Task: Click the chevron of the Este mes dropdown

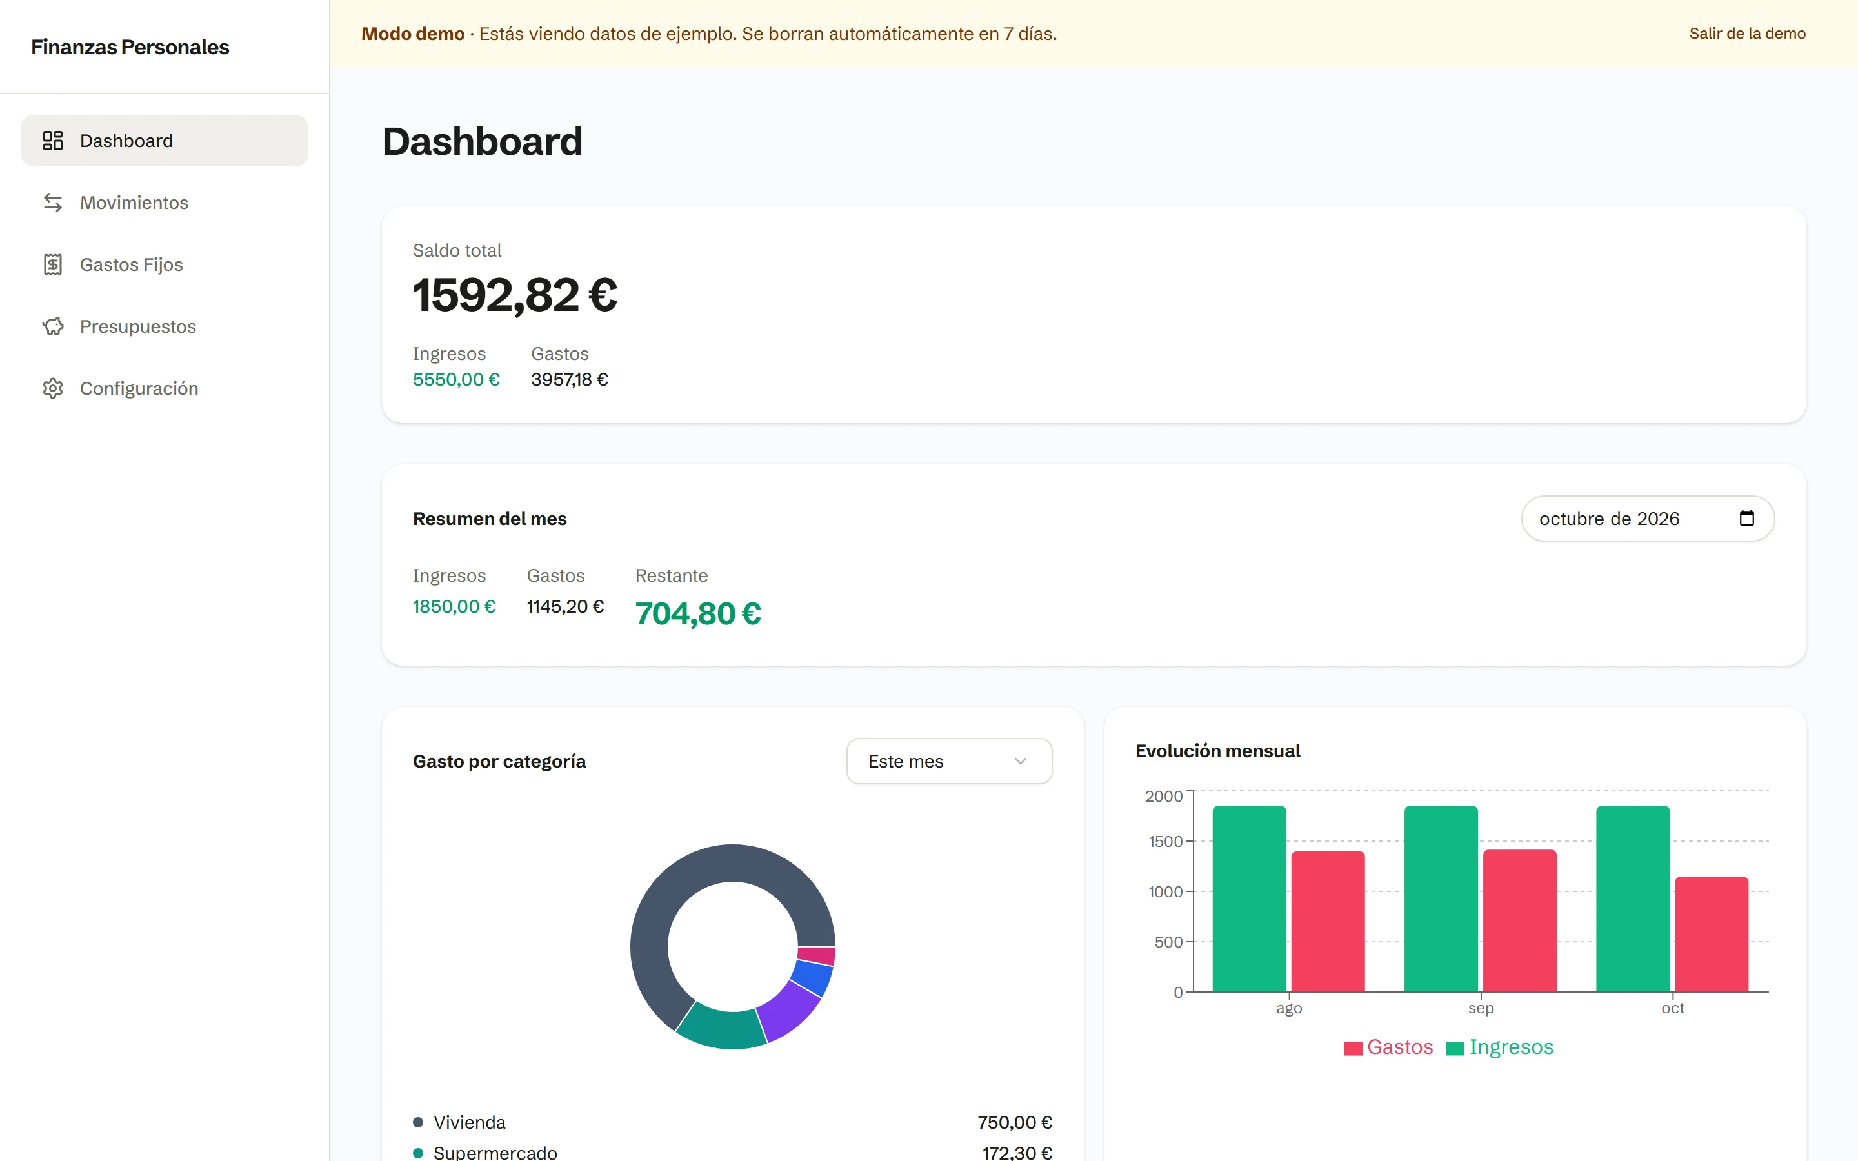Action: pyautogui.click(x=1021, y=761)
